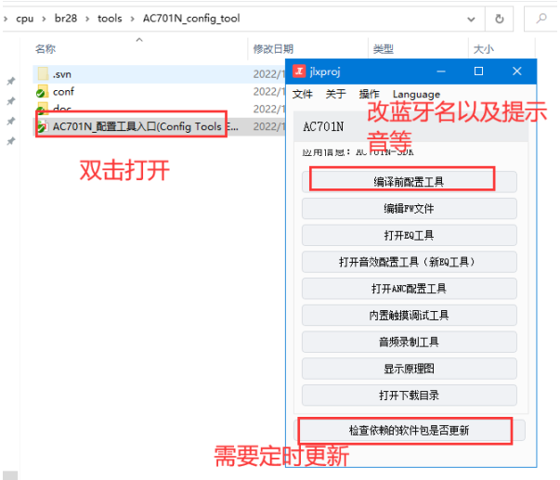
Task: Click the conf folder icon with green check
Action: tap(42, 91)
